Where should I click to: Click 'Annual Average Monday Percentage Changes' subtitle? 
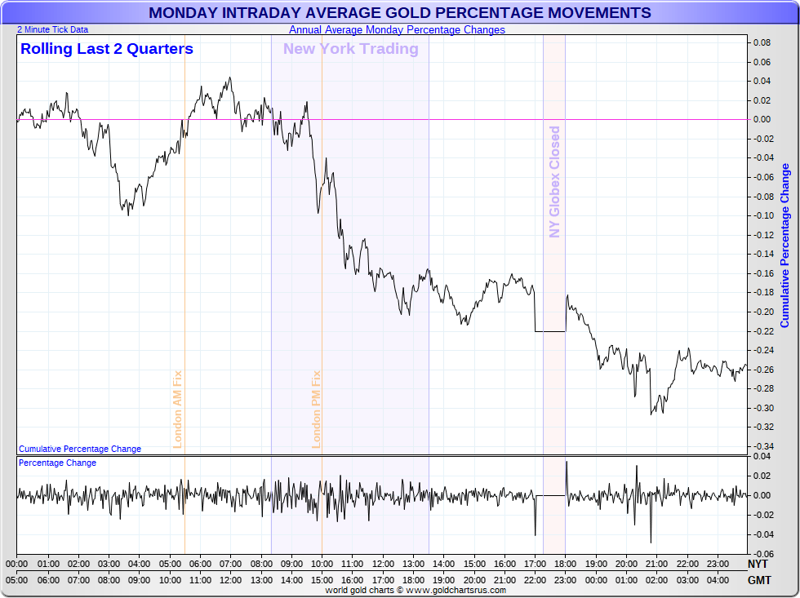point(397,29)
